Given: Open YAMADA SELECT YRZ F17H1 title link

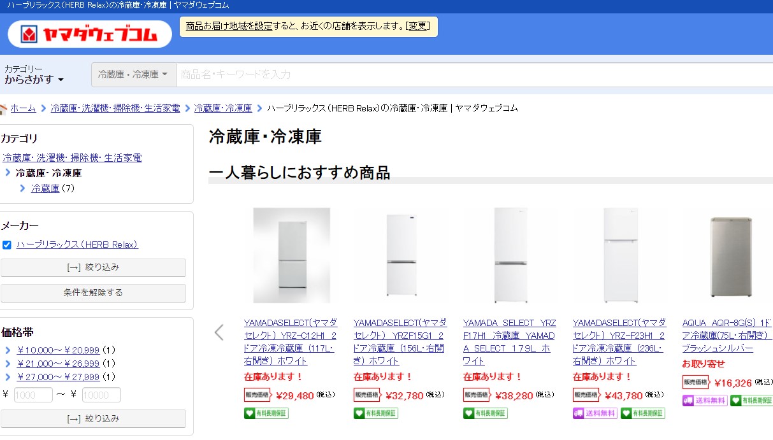Looking at the screenshot, I should click(x=510, y=342).
